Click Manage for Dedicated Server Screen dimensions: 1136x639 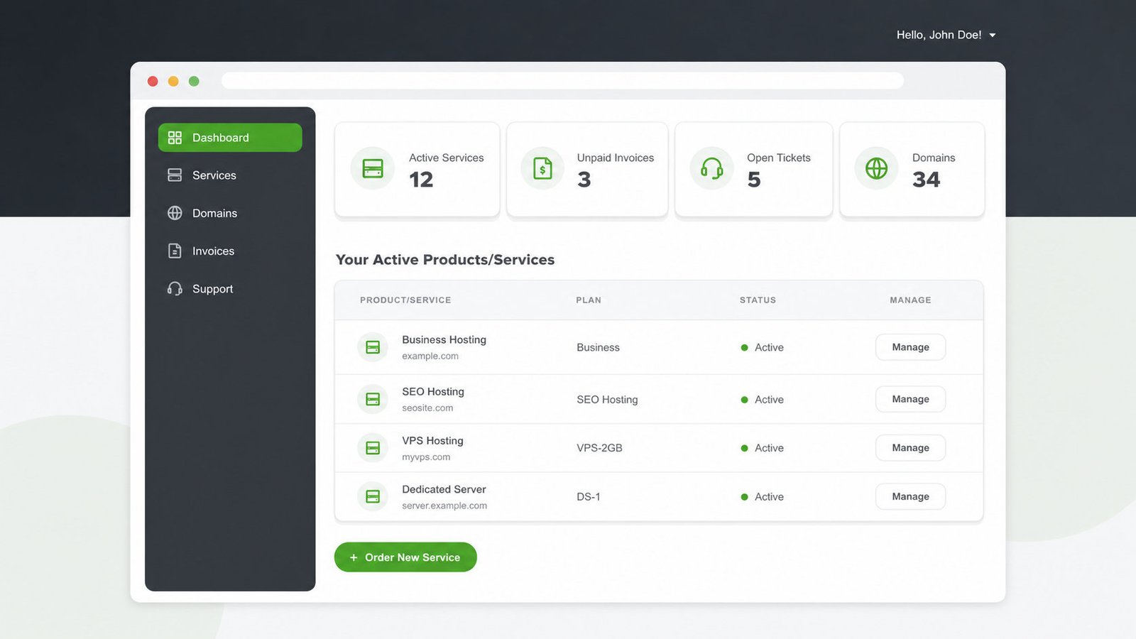(x=910, y=496)
